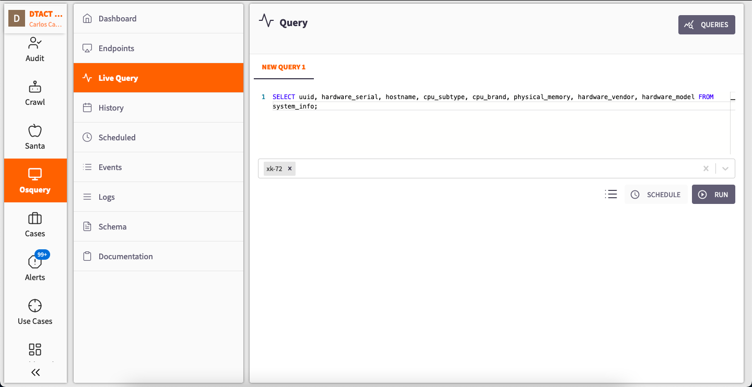The height and width of the screenshot is (387, 752).
Task: Open the Alerts icon with 99+ badge
Action: [35, 262]
